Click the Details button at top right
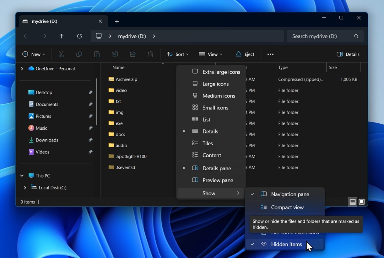This screenshot has width=384, height=258. click(348, 54)
